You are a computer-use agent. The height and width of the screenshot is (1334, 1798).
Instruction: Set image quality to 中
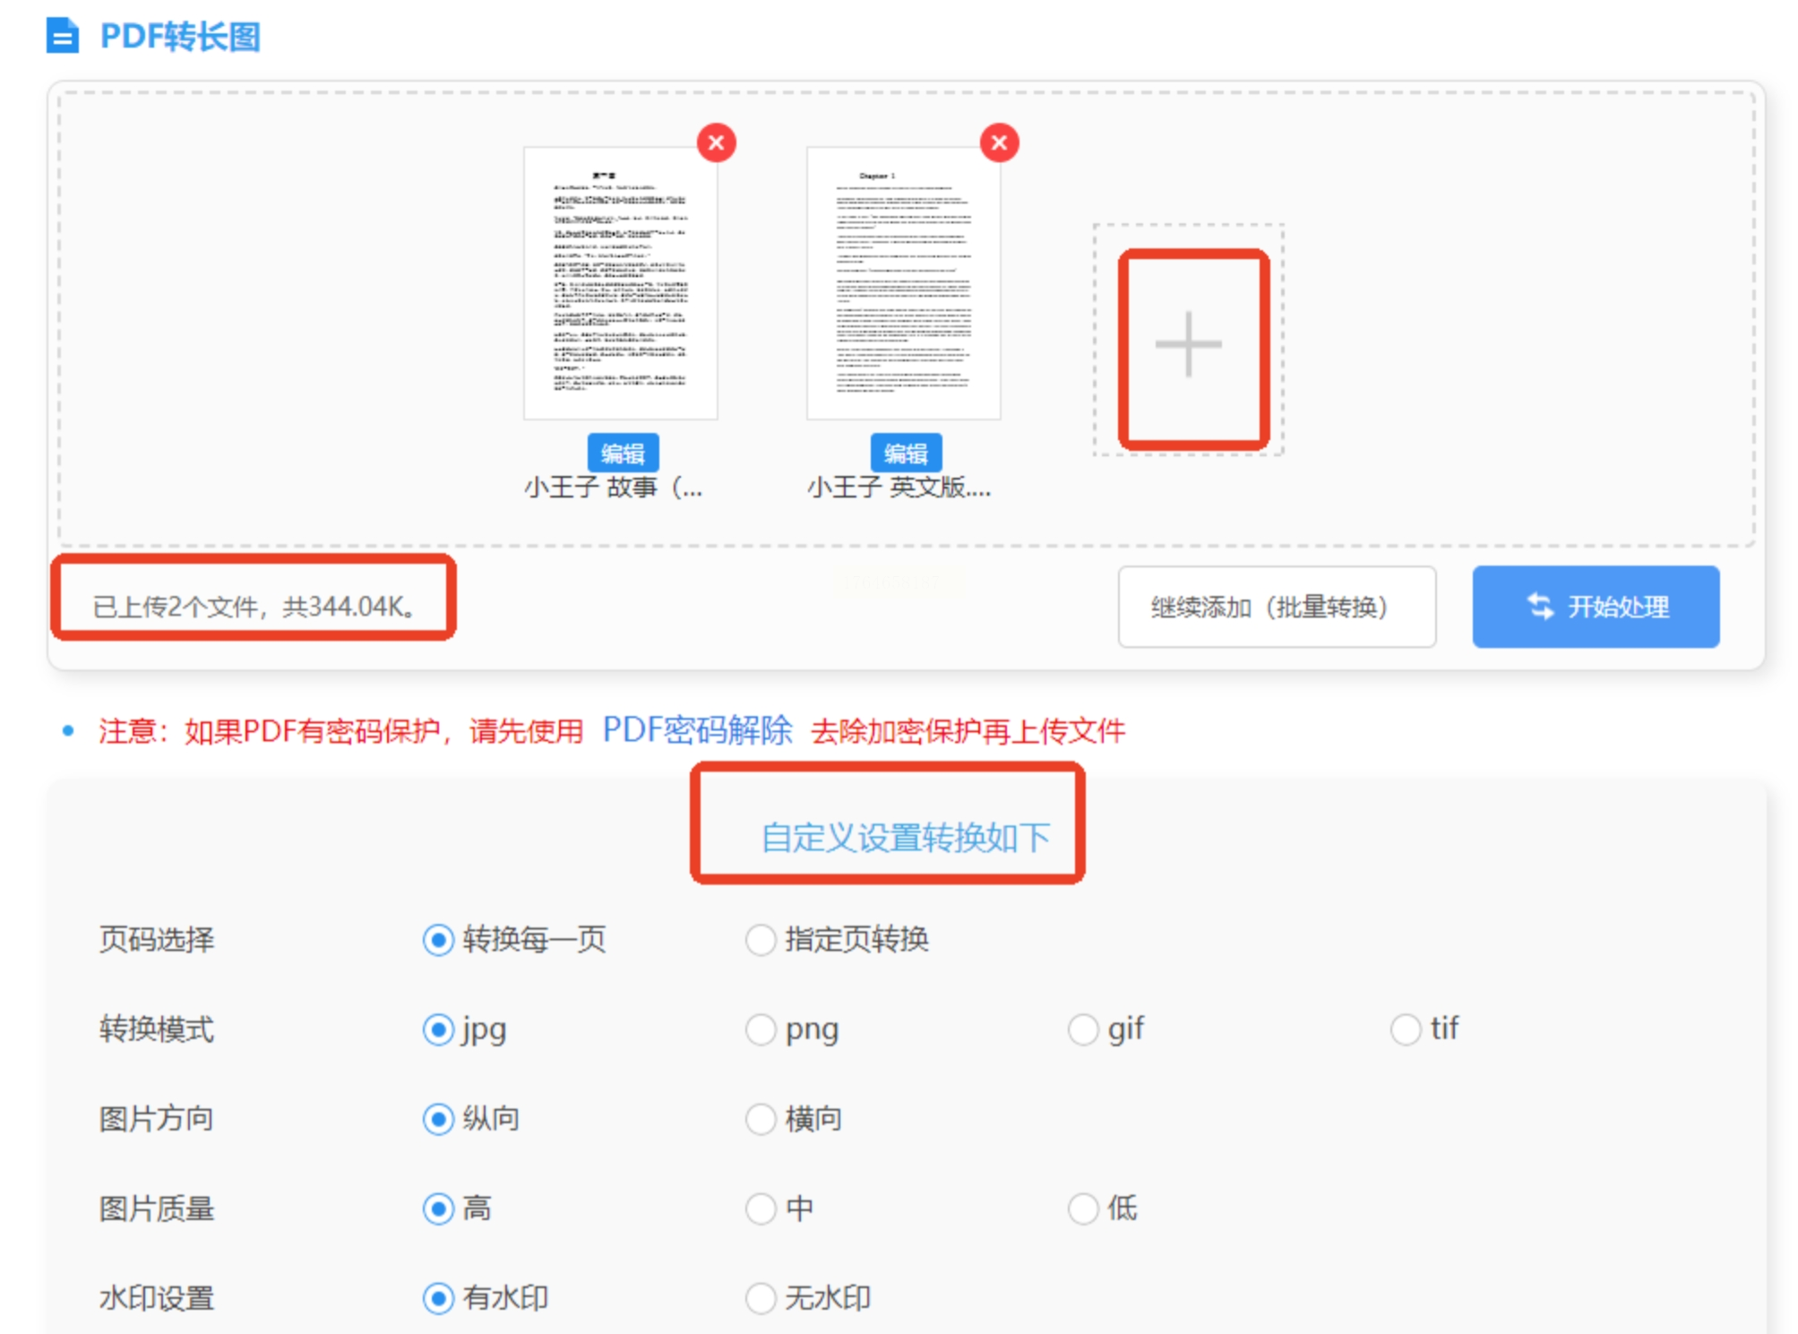(x=761, y=1209)
